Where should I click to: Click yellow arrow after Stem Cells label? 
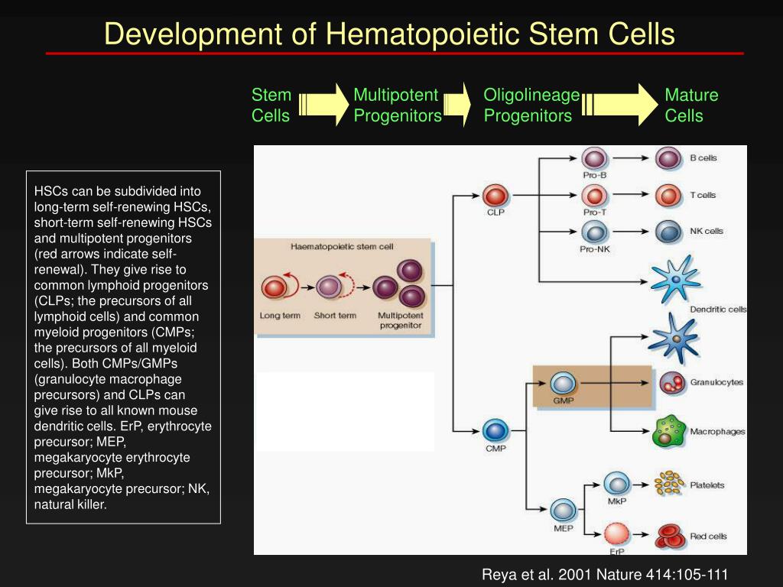(323, 105)
